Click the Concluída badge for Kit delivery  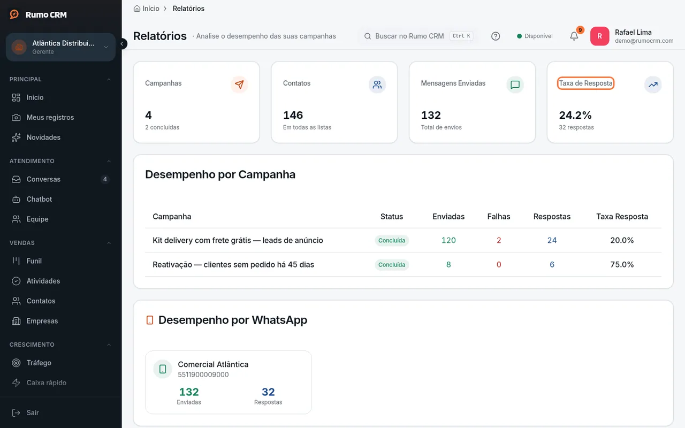click(392, 241)
